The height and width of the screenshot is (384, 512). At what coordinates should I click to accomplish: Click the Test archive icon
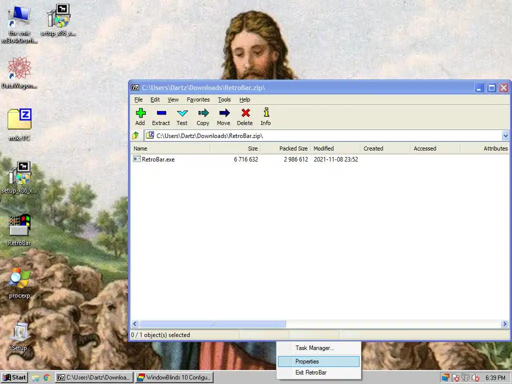[x=182, y=113]
